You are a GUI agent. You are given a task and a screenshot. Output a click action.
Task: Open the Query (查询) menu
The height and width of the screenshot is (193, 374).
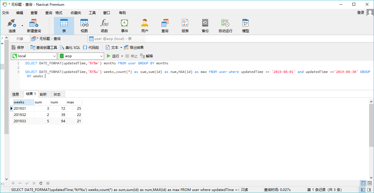tap(49, 13)
